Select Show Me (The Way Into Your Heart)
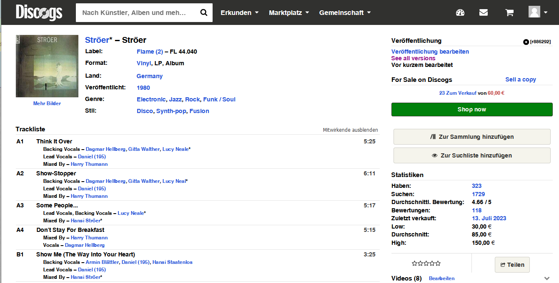Viewport: 559px width, 283px height. (85, 254)
